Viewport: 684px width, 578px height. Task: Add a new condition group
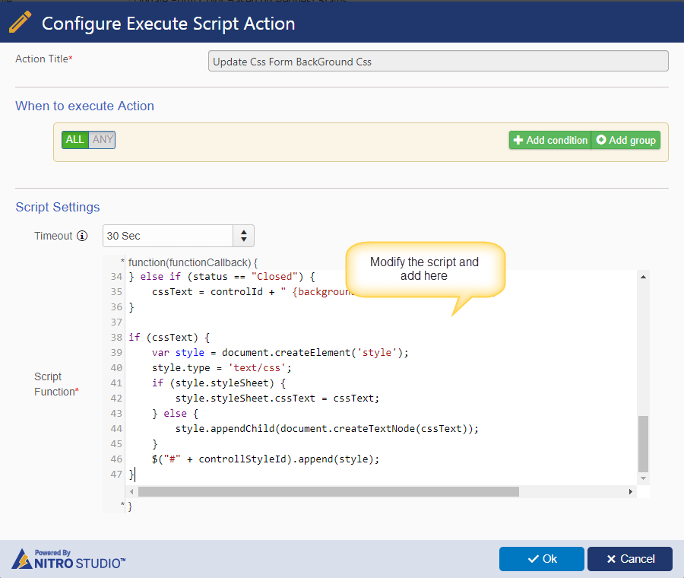coord(626,140)
